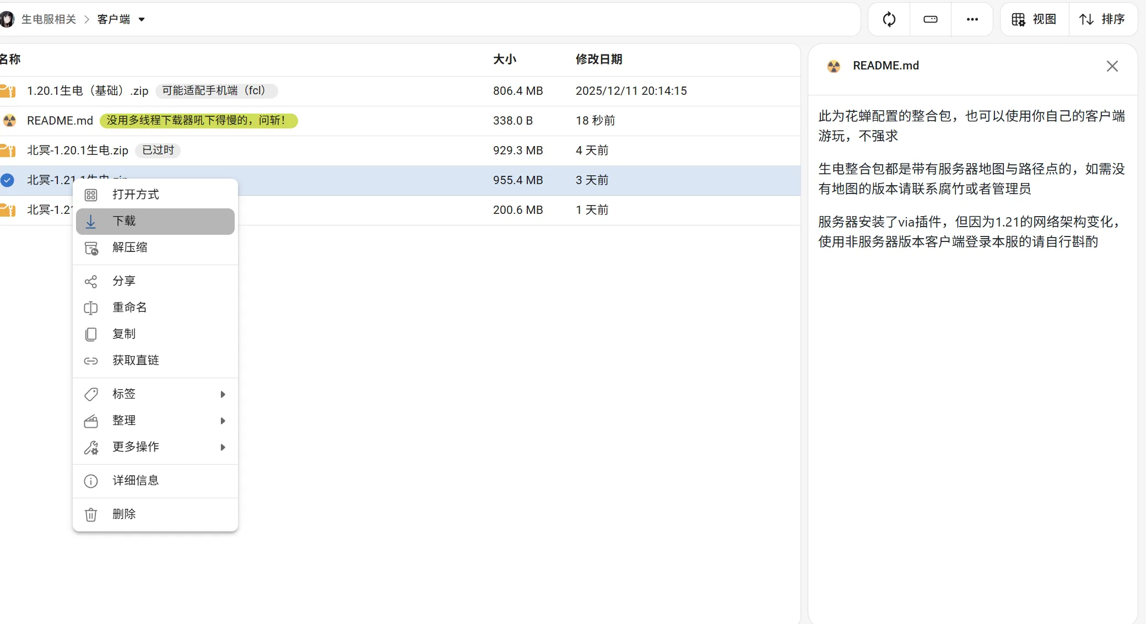Click zip icon of 1.20.1生电（基础）.zip
Image resolution: width=1146 pixels, height=624 pixels.
pyautogui.click(x=8, y=91)
